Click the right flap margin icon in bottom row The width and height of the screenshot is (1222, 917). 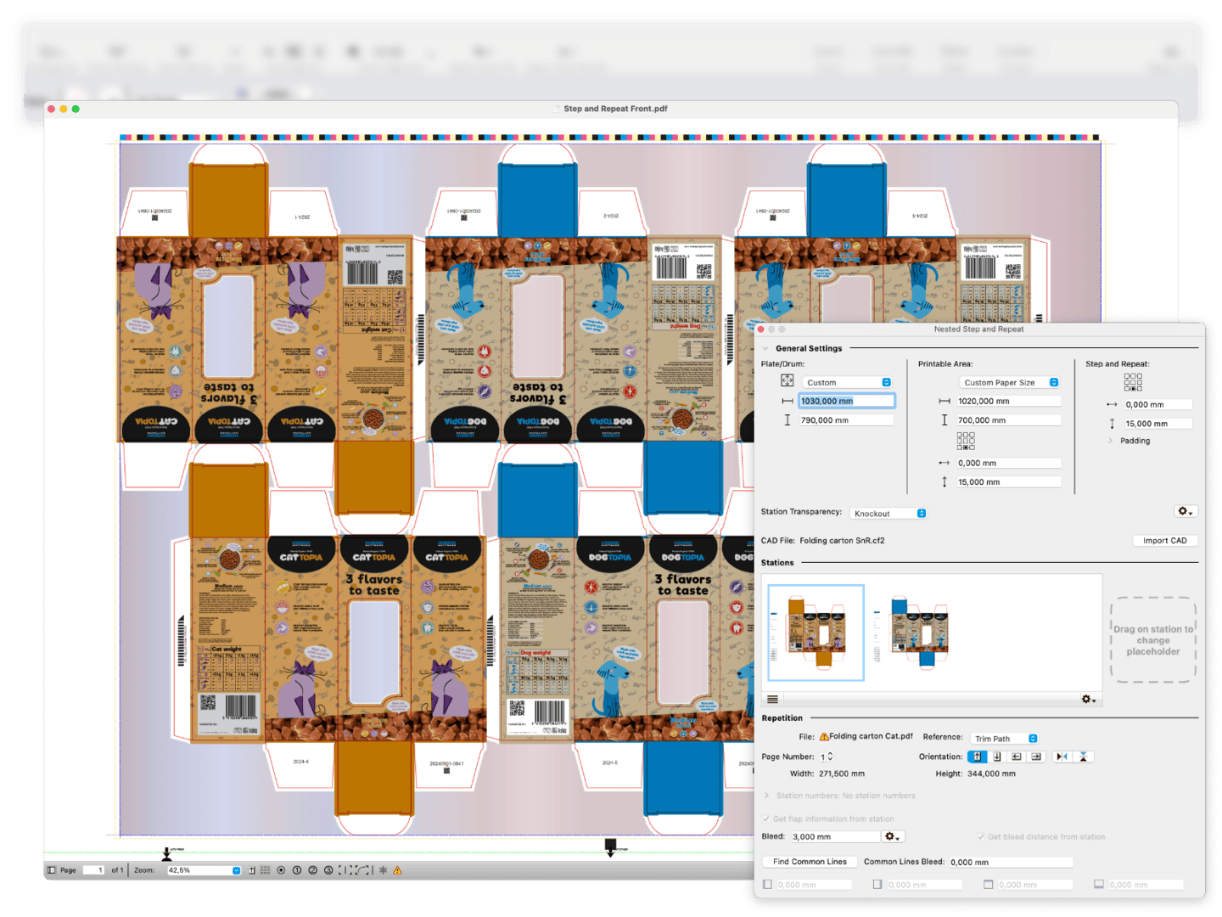coord(877,884)
